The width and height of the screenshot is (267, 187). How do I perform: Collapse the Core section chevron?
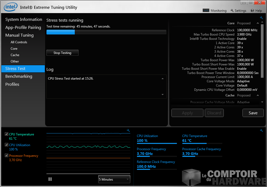click(258, 23)
